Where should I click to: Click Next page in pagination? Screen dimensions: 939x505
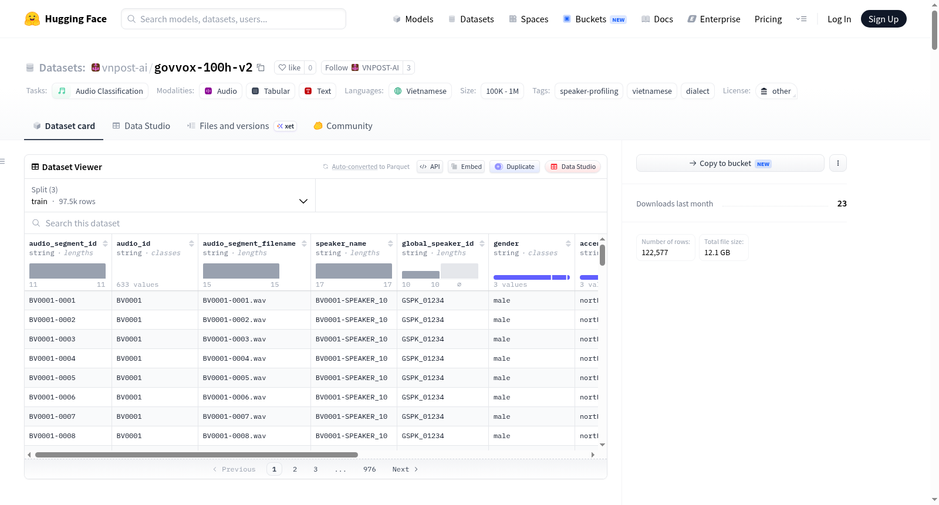tap(405, 469)
